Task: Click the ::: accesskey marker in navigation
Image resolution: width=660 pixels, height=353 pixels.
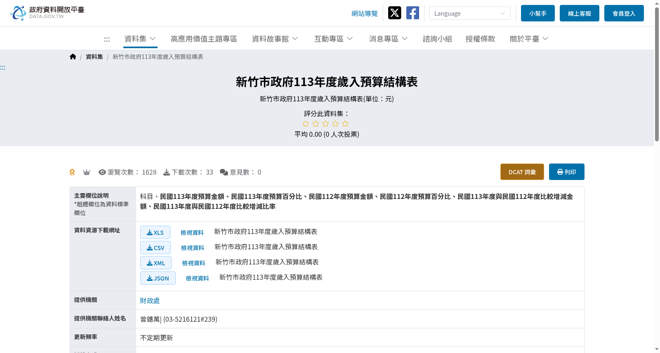Action: click(x=107, y=39)
